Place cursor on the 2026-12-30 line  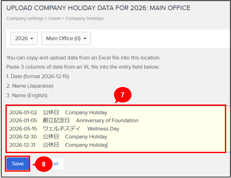58,137
